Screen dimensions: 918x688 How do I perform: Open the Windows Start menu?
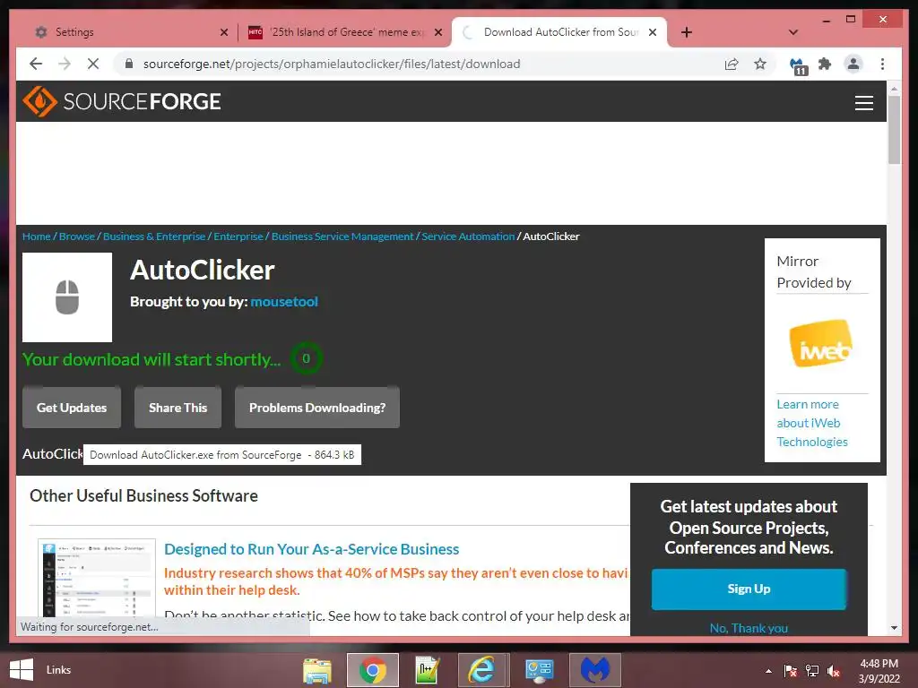click(22, 670)
